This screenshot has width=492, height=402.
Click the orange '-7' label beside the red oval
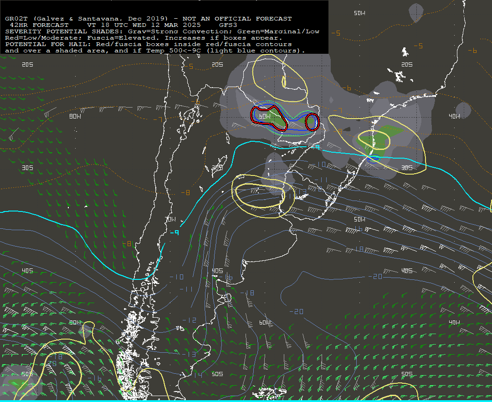[x=337, y=110]
